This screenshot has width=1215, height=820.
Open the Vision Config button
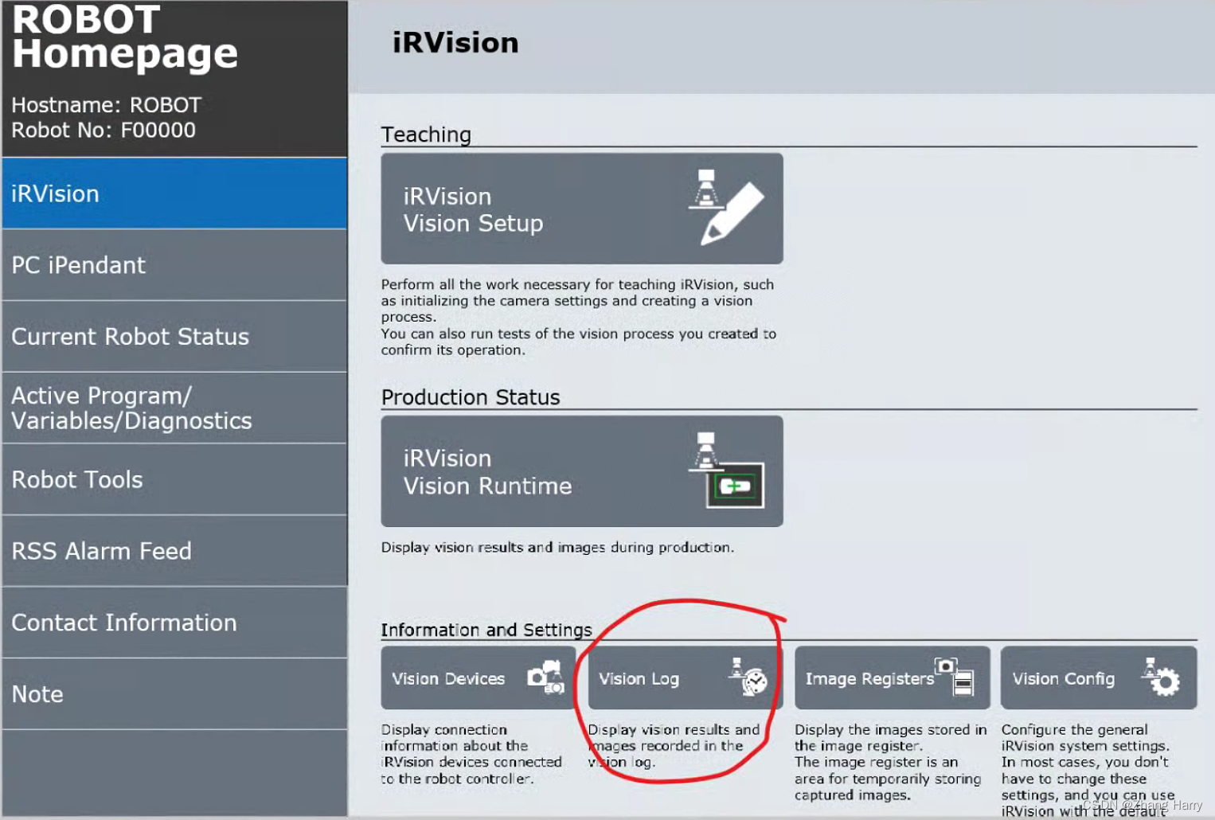[x=1099, y=678]
